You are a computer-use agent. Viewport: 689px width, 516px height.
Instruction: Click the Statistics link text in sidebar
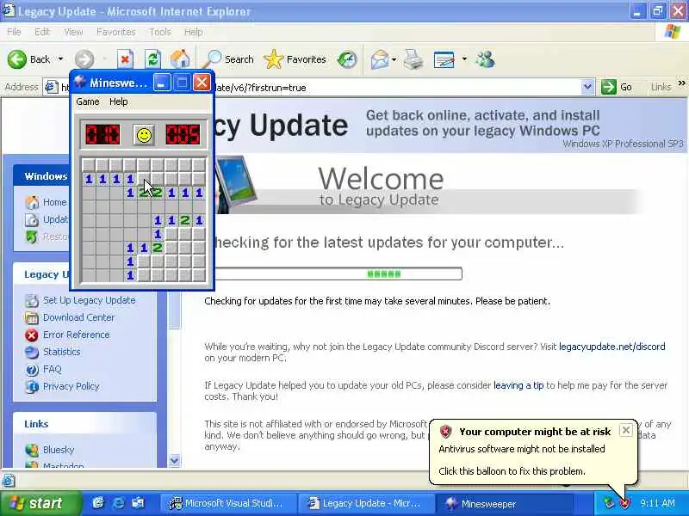coord(61,352)
